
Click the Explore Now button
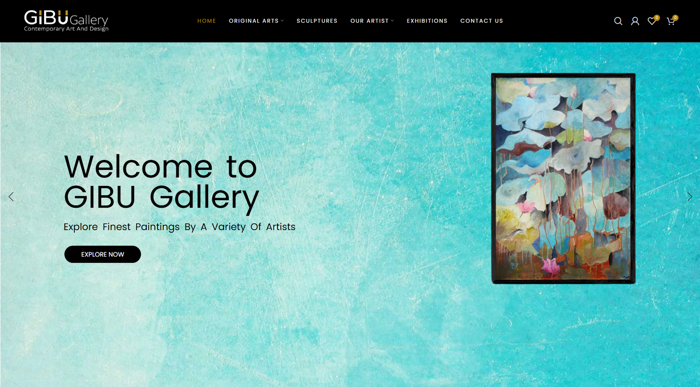tap(102, 254)
